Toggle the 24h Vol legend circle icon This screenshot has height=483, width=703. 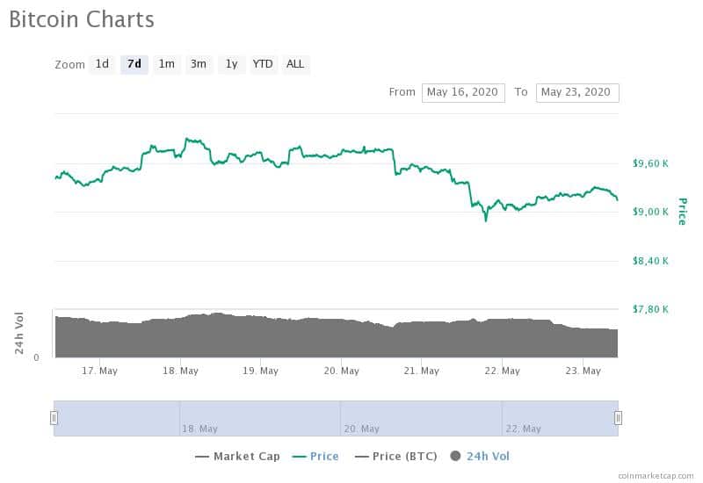[455, 456]
